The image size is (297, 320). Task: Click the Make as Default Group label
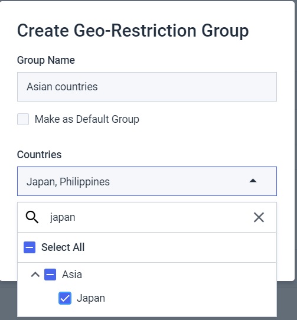(87, 119)
